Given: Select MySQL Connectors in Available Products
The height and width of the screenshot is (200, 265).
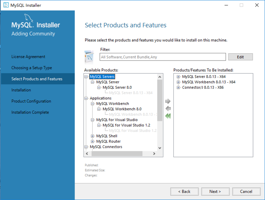Looking at the screenshot, I should click(106, 147).
